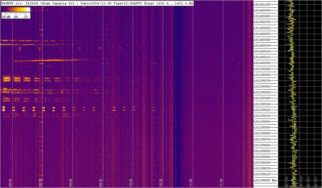Viewport: 322px width, 188px height.
Task: Click the 10:30 time axis label
Action: [161, 183]
